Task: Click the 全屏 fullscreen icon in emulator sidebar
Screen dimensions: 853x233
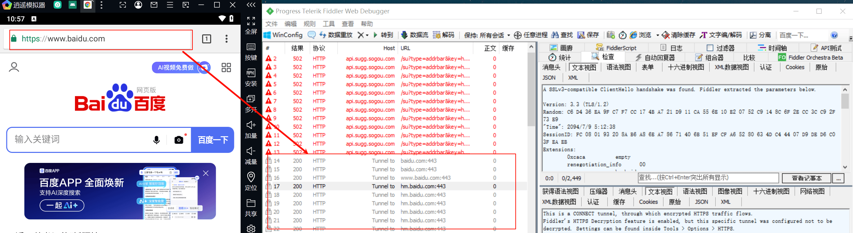Action: click(251, 21)
